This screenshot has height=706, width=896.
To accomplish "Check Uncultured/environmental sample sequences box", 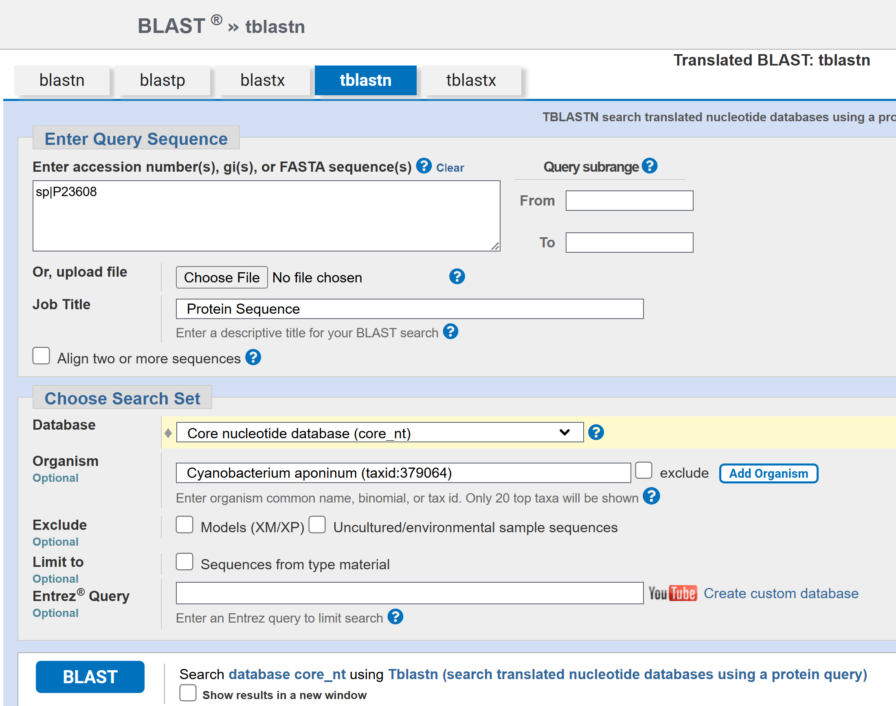I will (x=317, y=525).
